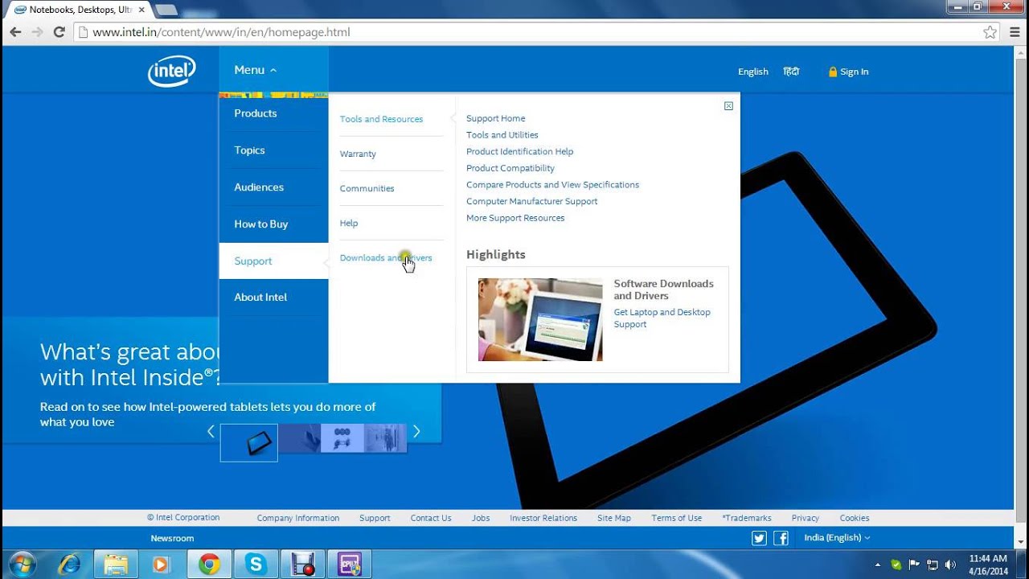Switch language to English
The image size is (1029, 579).
pos(753,72)
